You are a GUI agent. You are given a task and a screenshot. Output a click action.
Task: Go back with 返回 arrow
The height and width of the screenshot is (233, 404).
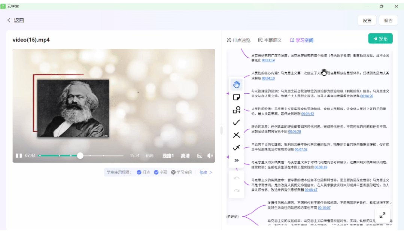coord(15,20)
